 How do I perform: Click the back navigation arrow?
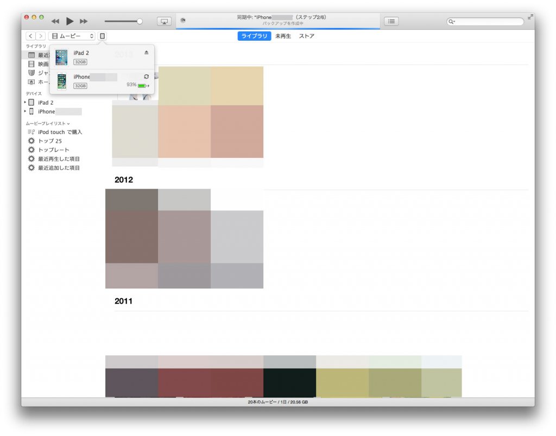coord(30,36)
